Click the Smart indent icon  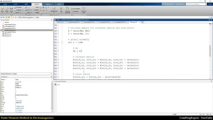click(x=41, y=13)
